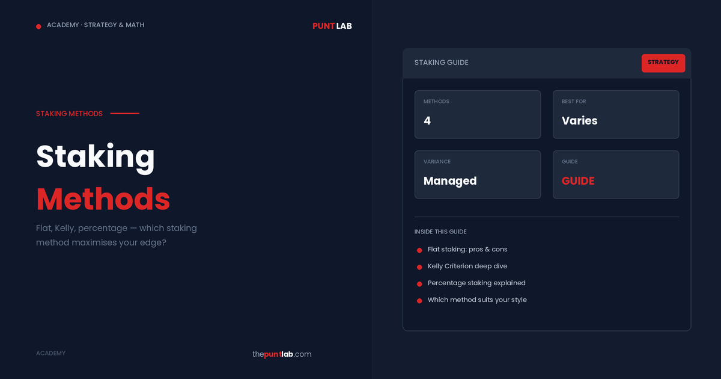
Task: Click the PUNT LAB logo
Action: tap(332, 26)
